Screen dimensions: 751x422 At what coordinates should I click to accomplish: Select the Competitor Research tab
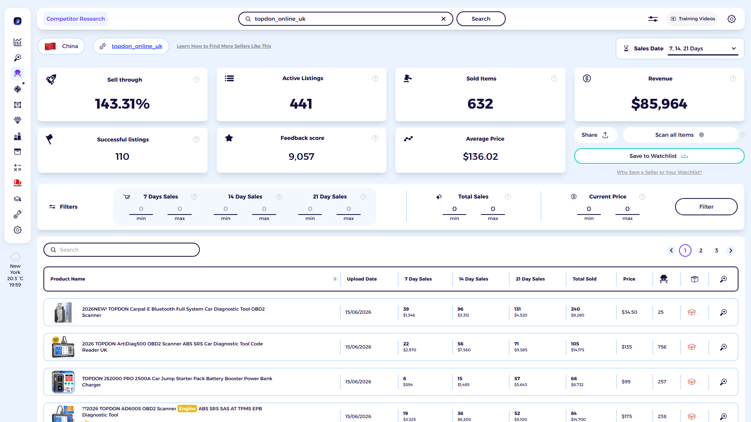pyautogui.click(x=75, y=19)
